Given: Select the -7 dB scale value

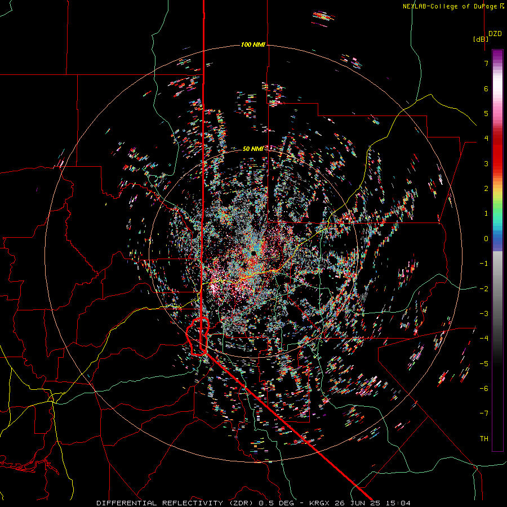Looking at the screenshot, I should pos(484,413).
